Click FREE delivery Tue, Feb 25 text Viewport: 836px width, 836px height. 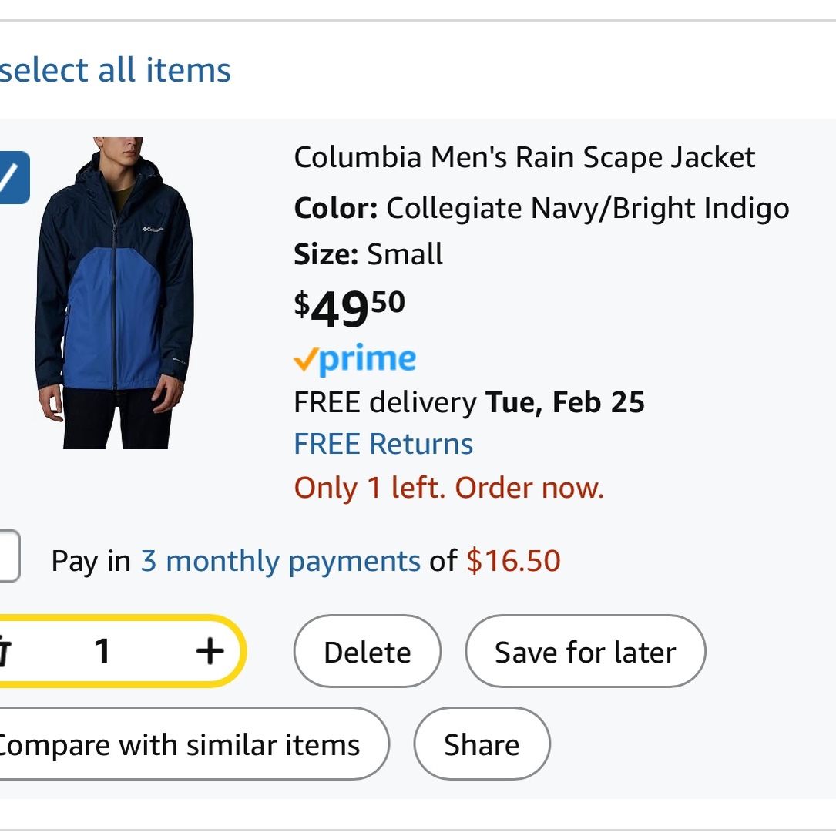pos(469,402)
